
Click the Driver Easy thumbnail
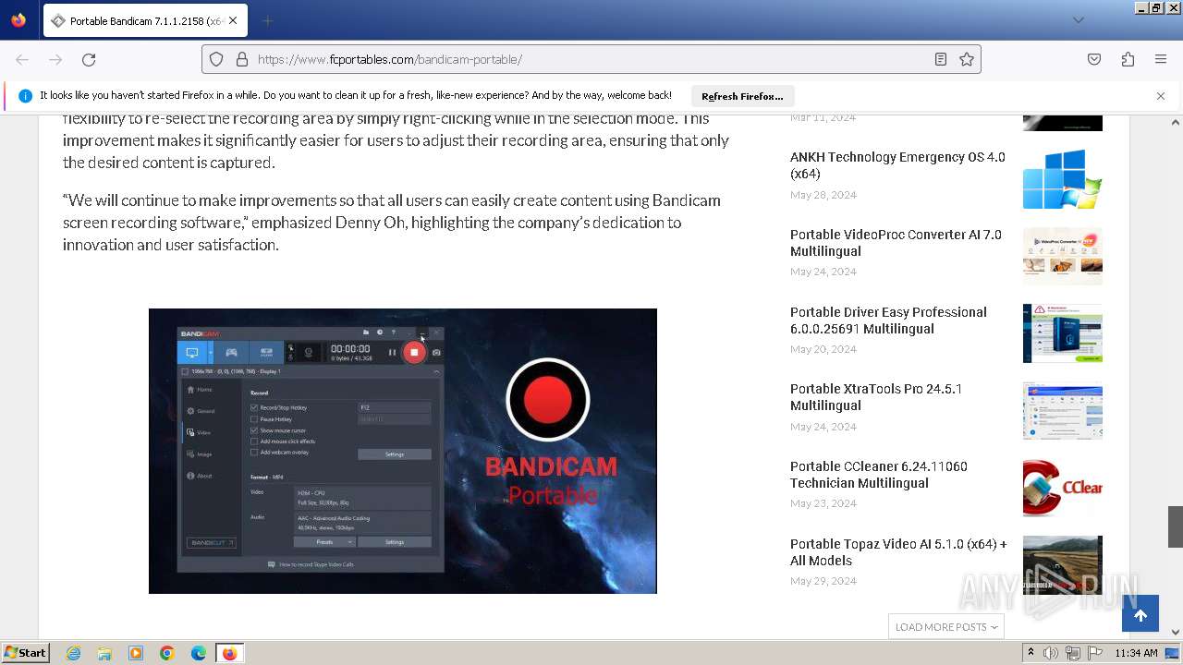point(1063,333)
